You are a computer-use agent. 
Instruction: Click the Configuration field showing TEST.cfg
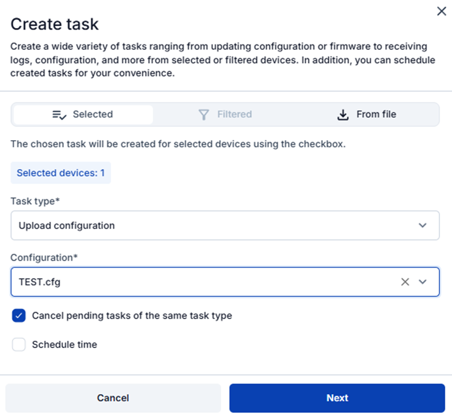(x=196, y=282)
